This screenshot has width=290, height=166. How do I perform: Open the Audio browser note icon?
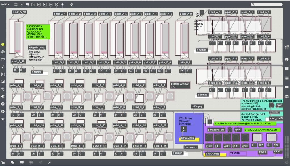3,67
